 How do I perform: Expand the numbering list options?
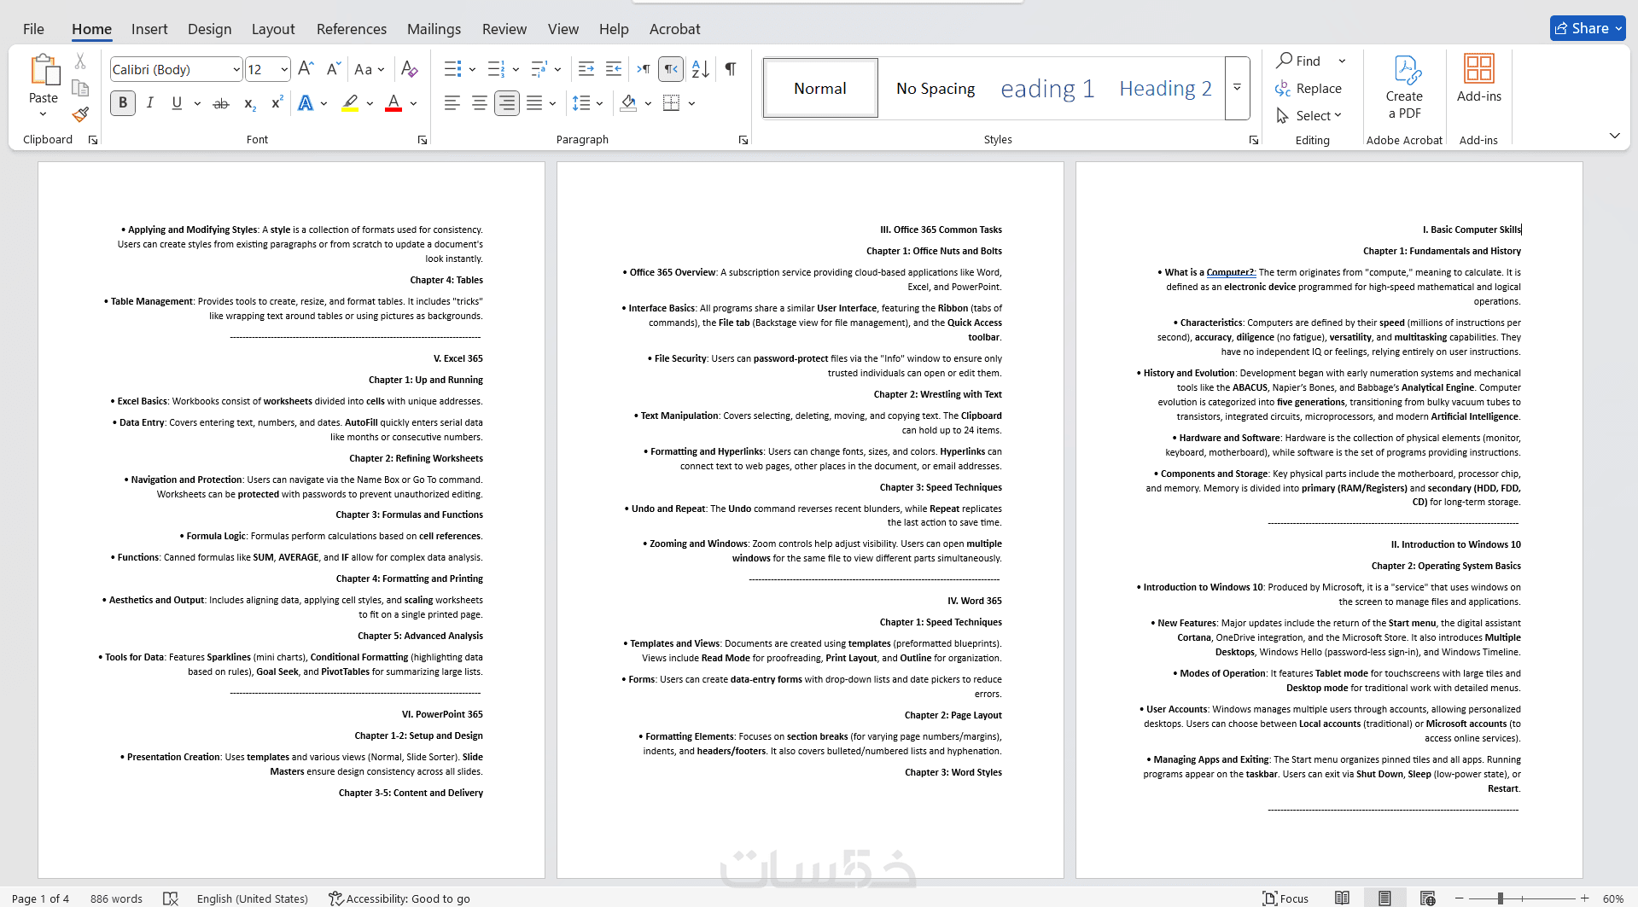point(516,69)
